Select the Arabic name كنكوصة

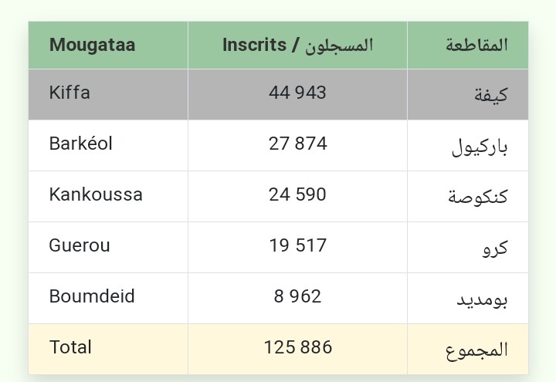(477, 197)
